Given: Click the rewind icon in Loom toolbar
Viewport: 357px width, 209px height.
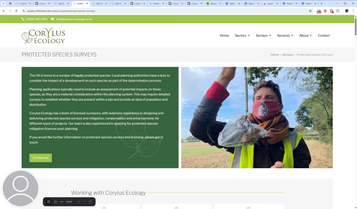Looking at the screenshot, I should [62, 202].
